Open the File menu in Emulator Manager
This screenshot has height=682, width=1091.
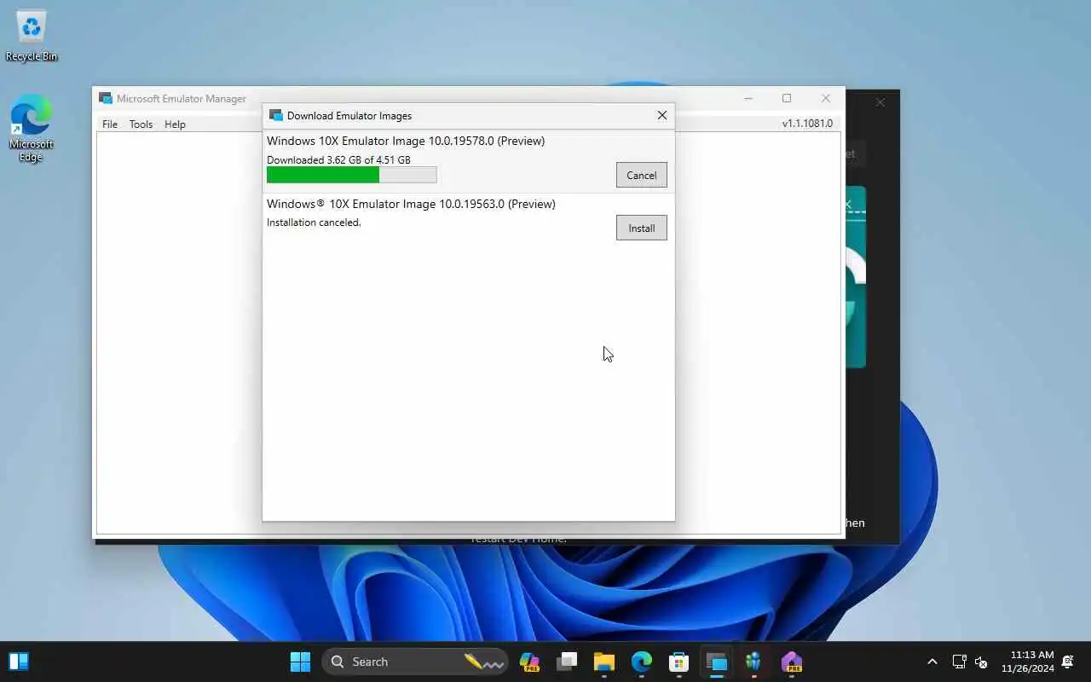coord(110,124)
